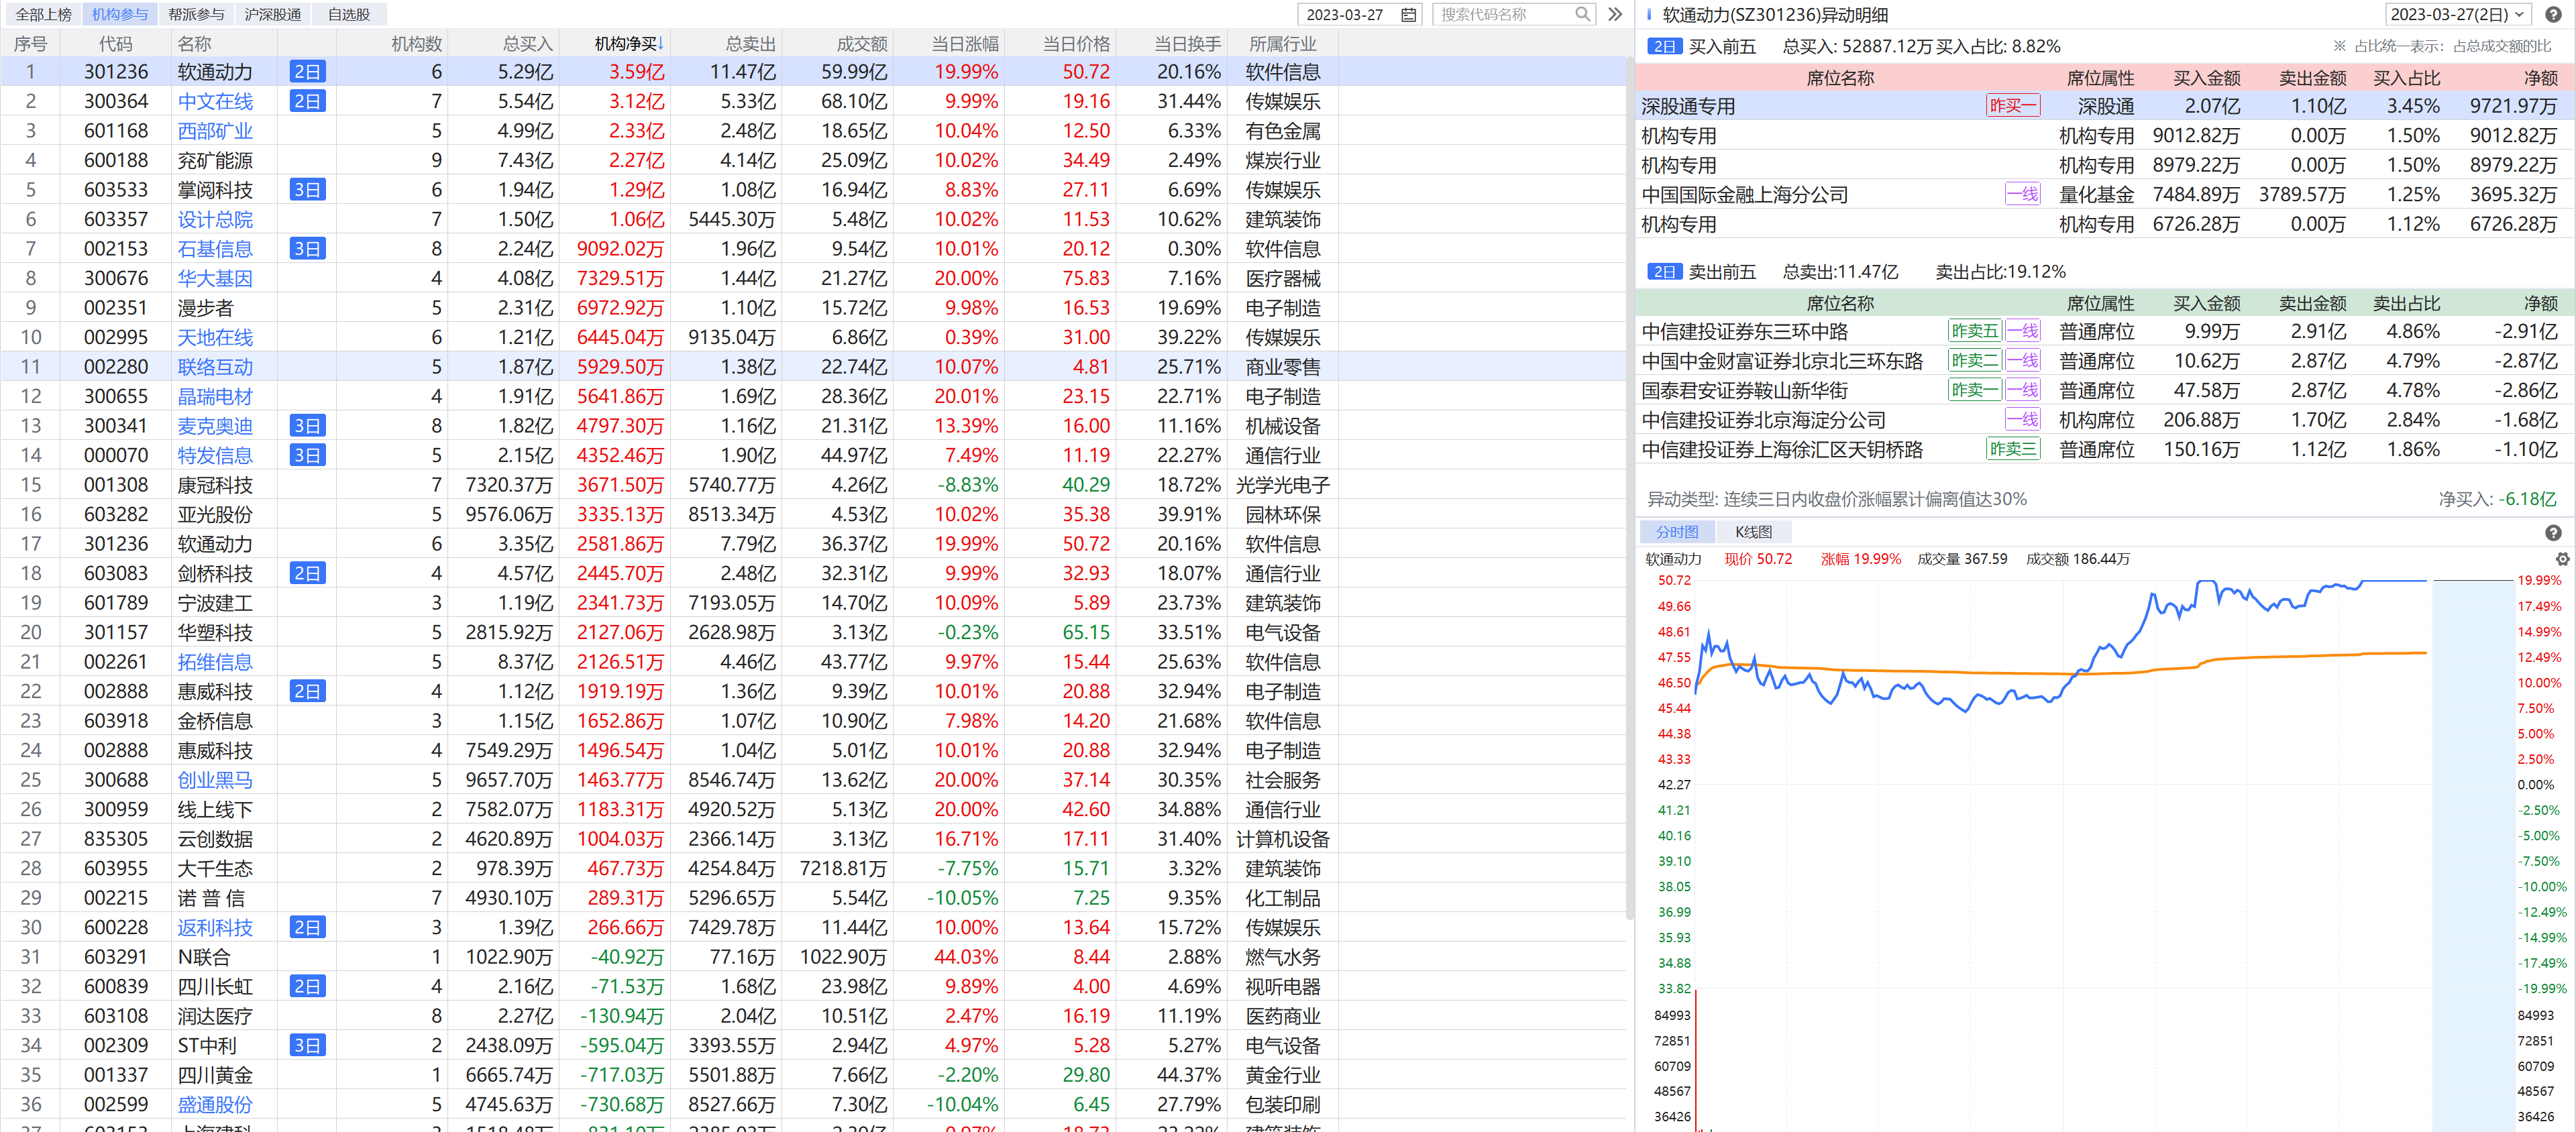This screenshot has width=2576, height=1132.
Task: Click the 2日 badge for 剑桥科技
Action: point(307,573)
